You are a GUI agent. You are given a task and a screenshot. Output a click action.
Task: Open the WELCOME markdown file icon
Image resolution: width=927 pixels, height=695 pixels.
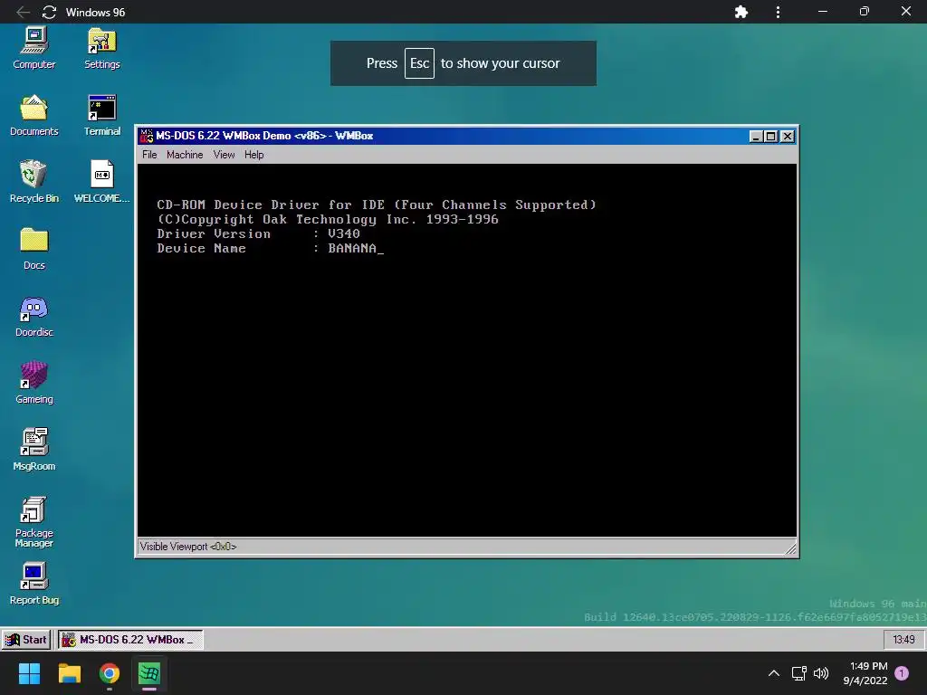[x=101, y=182]
